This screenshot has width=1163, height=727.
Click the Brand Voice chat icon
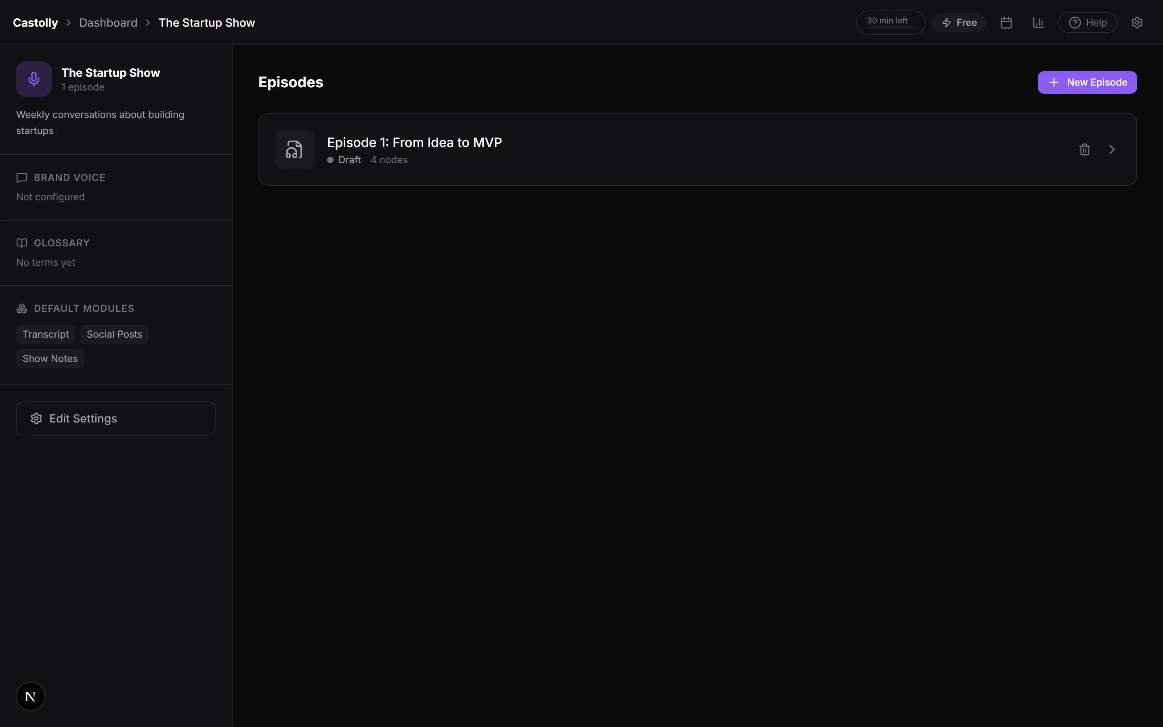tap(22, 178)
